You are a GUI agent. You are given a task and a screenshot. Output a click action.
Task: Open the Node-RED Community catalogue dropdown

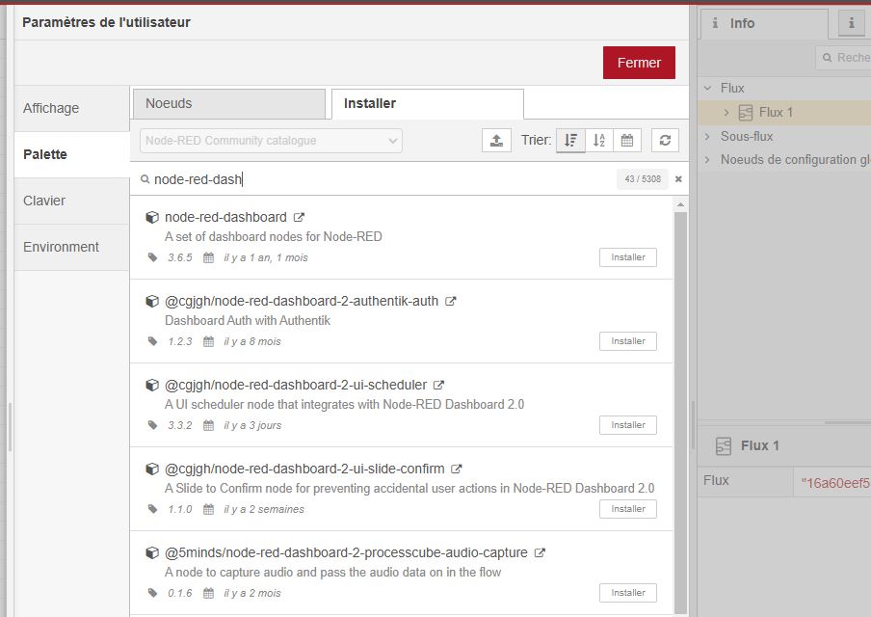271,141
